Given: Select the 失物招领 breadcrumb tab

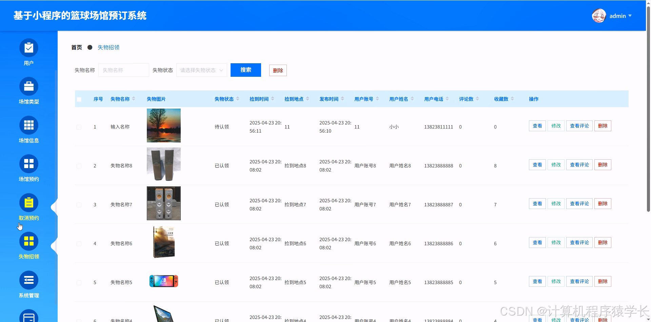Looking at the screenshot, I should pos(109,47).
